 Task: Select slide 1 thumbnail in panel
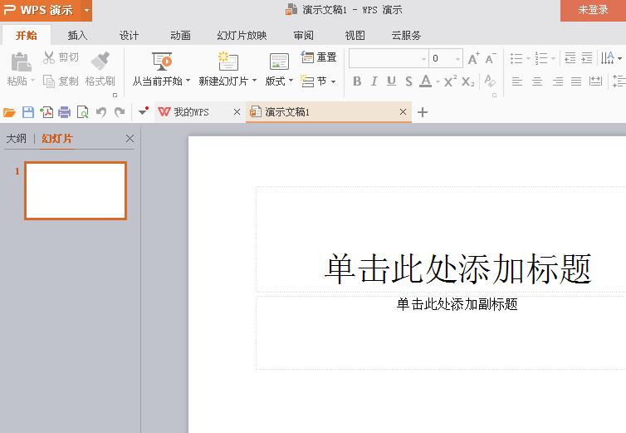click(x=76, y=190)
